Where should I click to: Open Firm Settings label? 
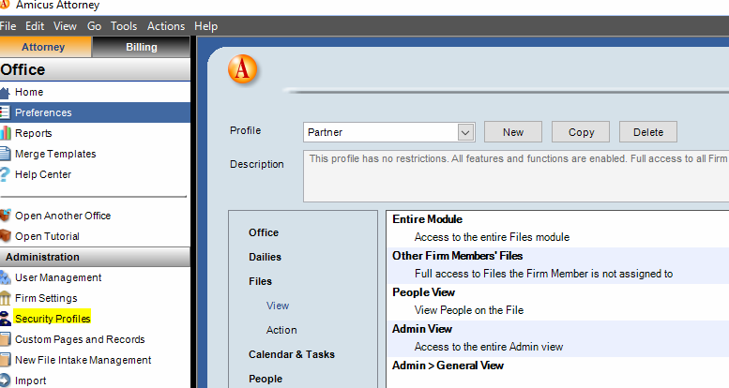tap(46, 298)
